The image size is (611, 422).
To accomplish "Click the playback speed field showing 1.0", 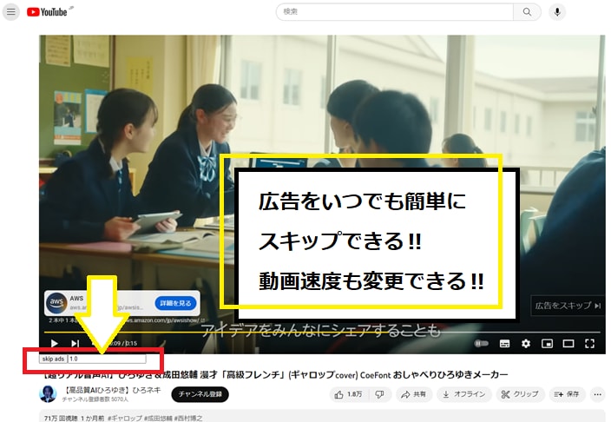I will tap(107, 359).
